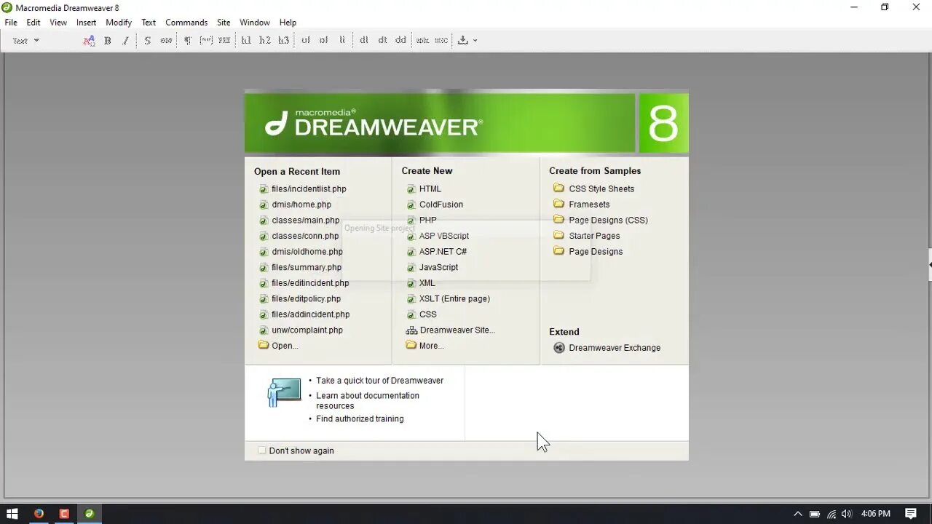Open recent file classes/main.php

coord(306,221)
